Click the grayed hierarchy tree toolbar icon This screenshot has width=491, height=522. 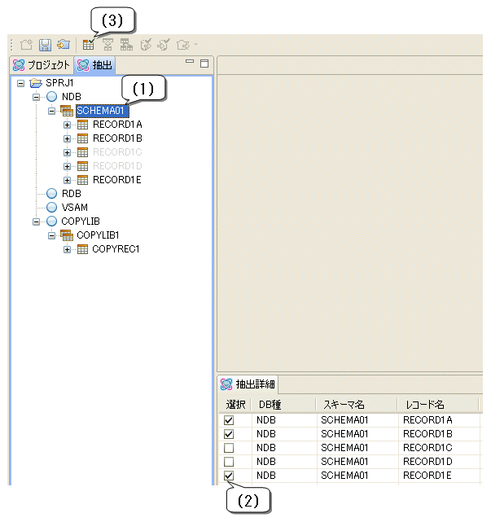click(x=126, y=45)
